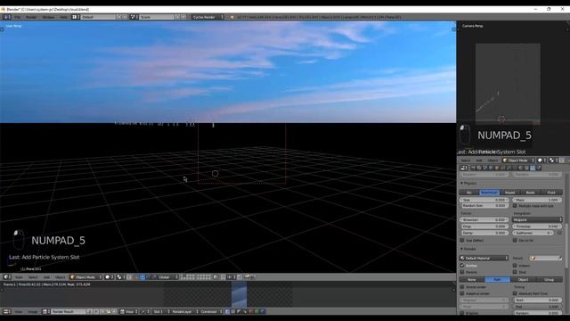This screenshot has height=321, width=570.
Task: Click viewport shading icon in main 3D view header
Action: tap(109, 277)
